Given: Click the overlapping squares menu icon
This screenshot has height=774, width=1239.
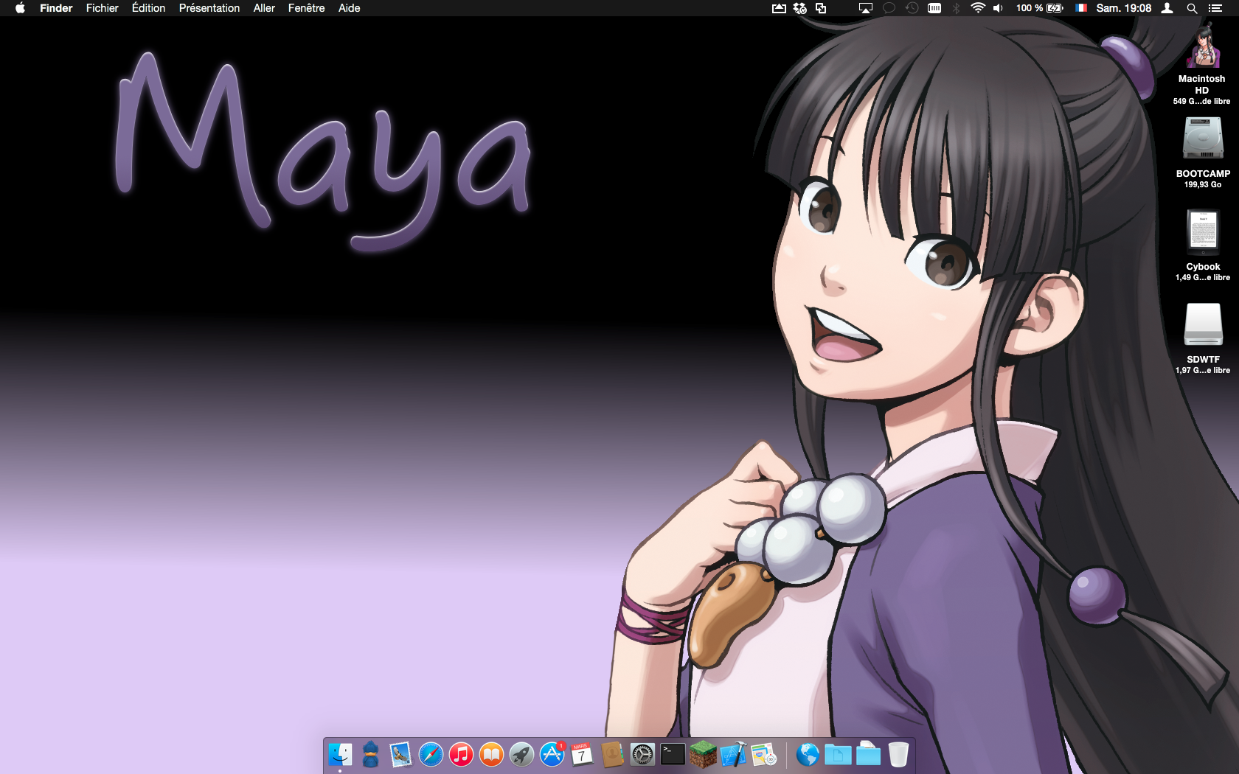Looking at the screenshot, I should coord(821,8).
